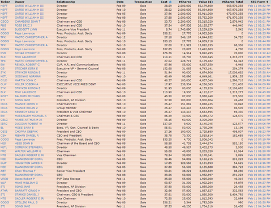271x208 pixels.
Task: Open the HES ticker link
Action: pyautogui.click(x=3, y=144)
